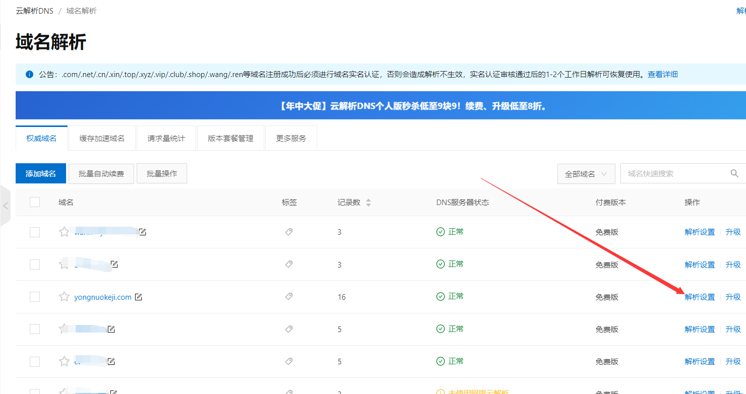Click the tag icon in the second domain row
The height and width of the screenshot is (394, 746).
click(289, 264)
